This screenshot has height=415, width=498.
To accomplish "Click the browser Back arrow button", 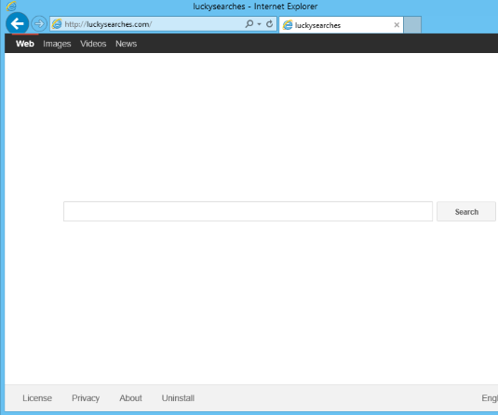I will (17, 23).
